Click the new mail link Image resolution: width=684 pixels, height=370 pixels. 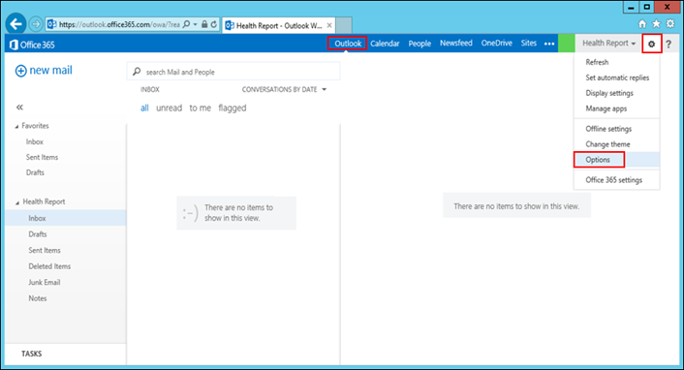[50, 71]
